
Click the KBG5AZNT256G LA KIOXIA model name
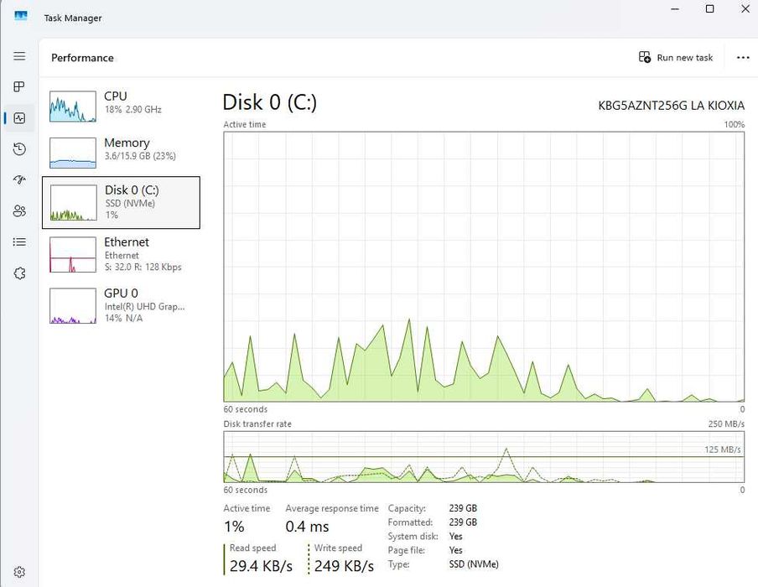[671, 106]
